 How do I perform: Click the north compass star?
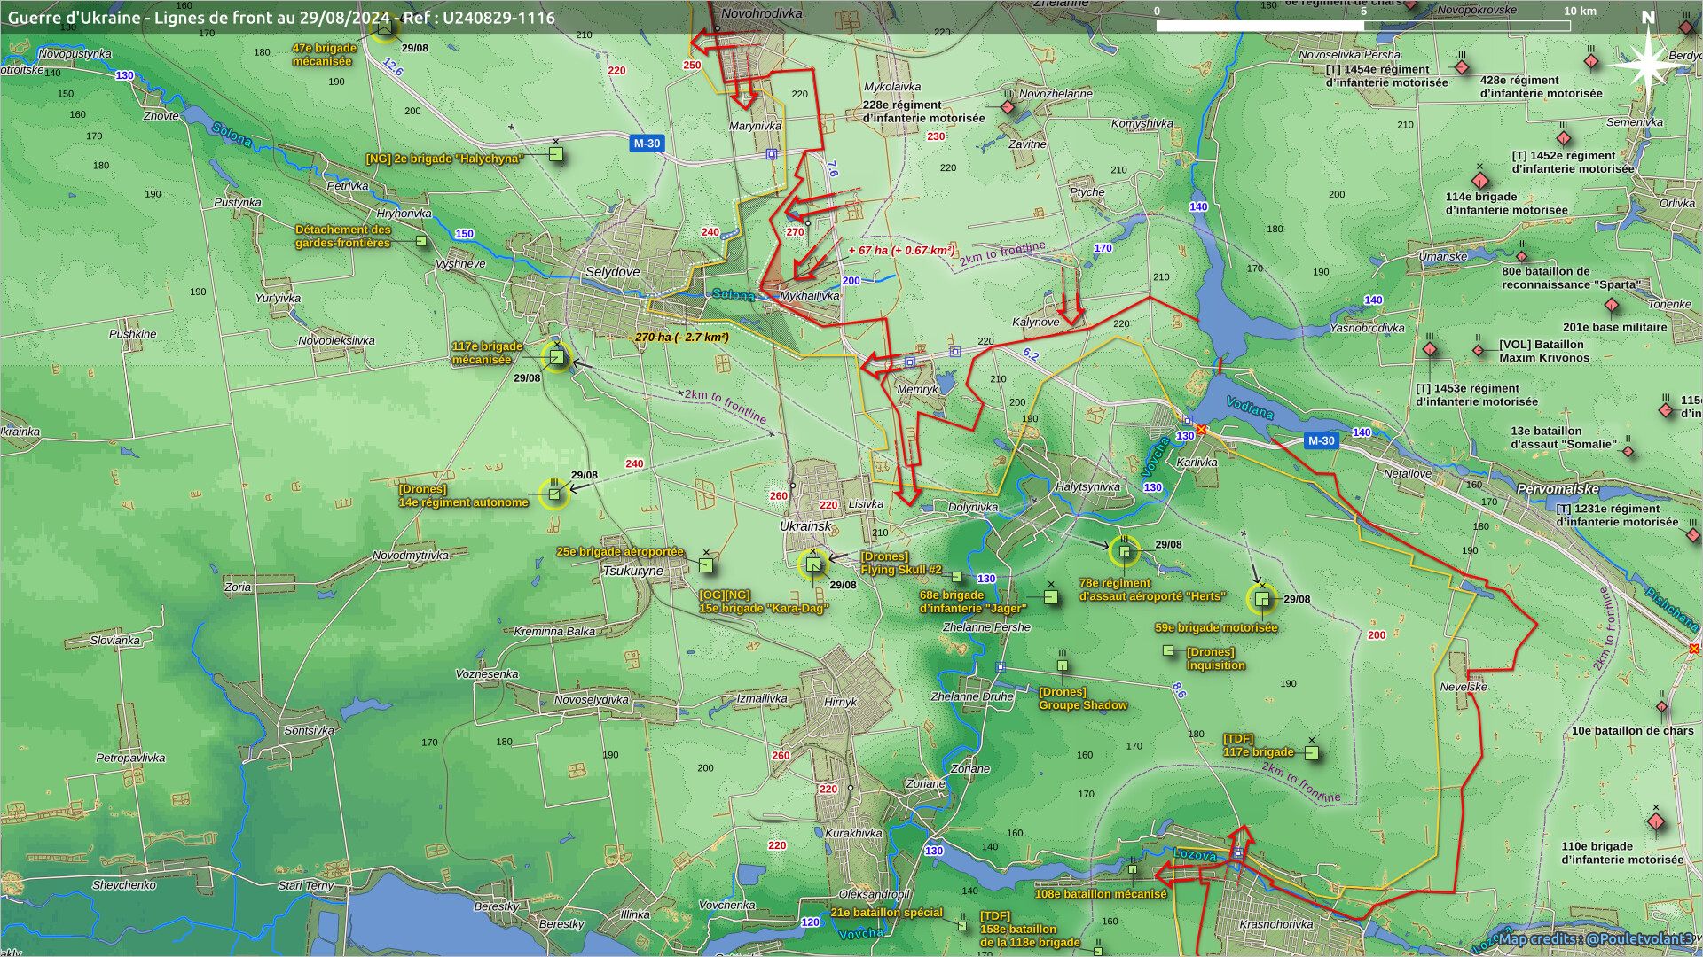click(x=1648, y=64)
